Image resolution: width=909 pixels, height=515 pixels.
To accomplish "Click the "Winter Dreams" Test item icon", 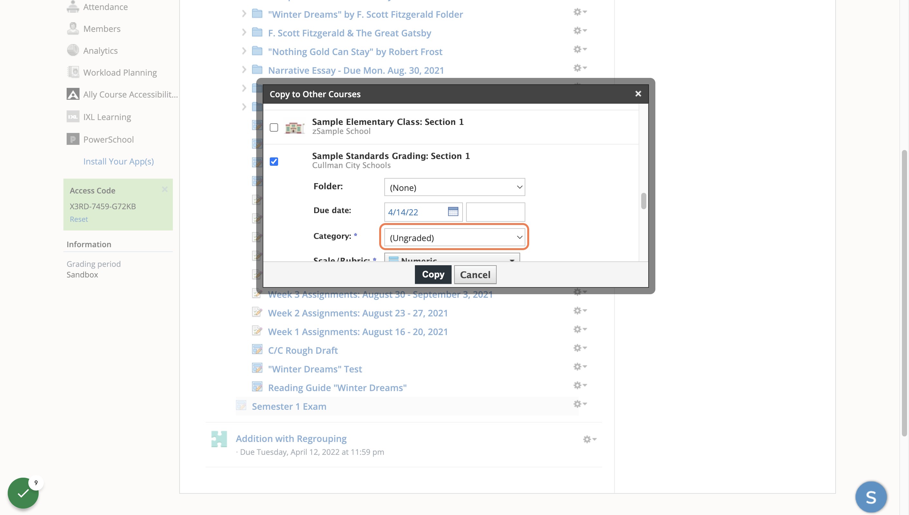I will [257, 368].
